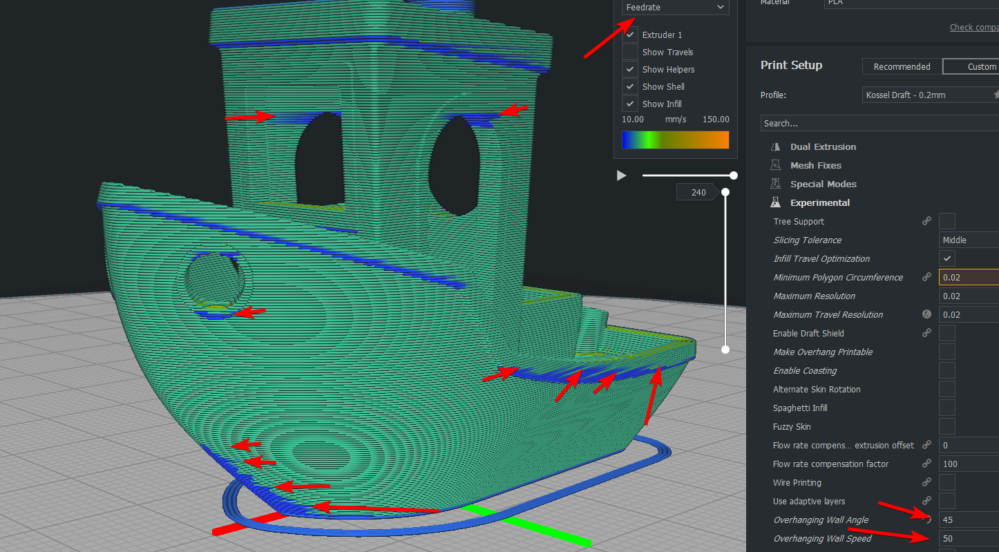This screenshot has width=999, height=552.
Task: Click the Mesh Fixes category icon
Action: click(775, 166)
